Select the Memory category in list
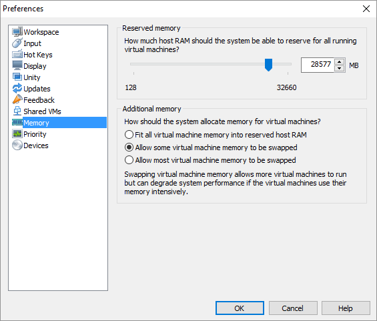 pos(59,123)
